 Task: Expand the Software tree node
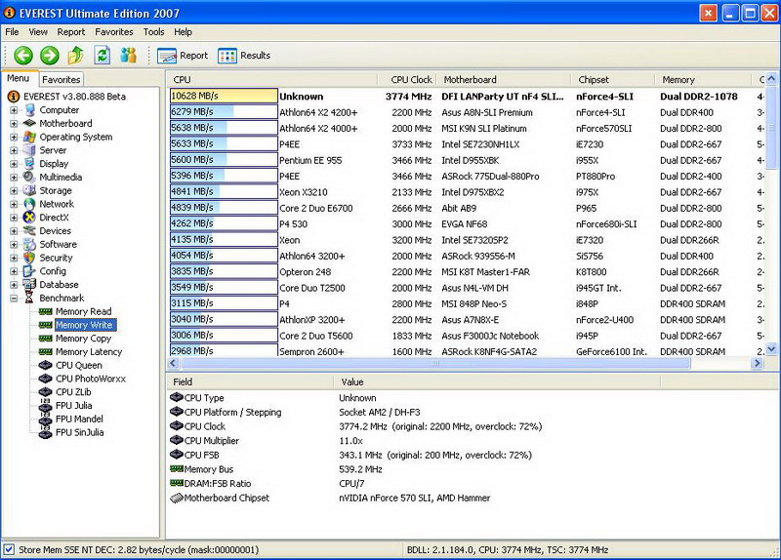[x=14, y=245]
